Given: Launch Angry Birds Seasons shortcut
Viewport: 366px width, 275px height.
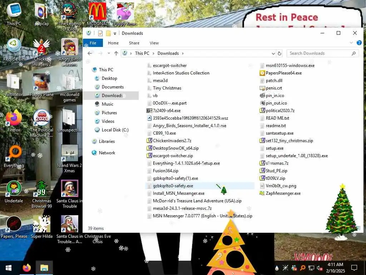Looking at the screenshot, I should (70, 52).
